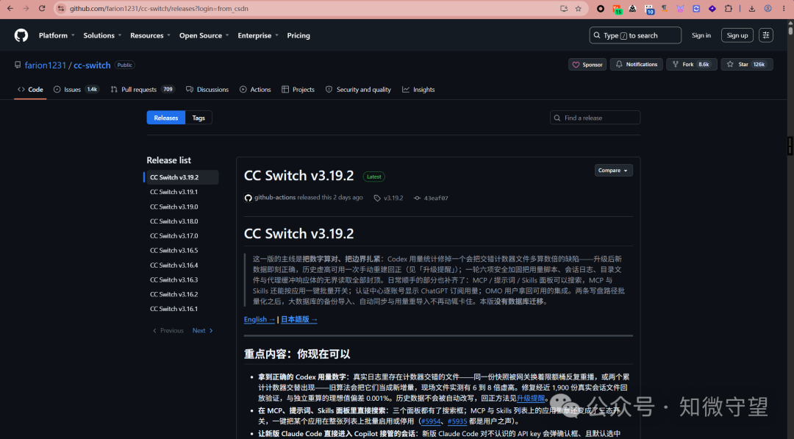
Task: Click the repository icon beside farion1231
Action: (x=18, y=65)
